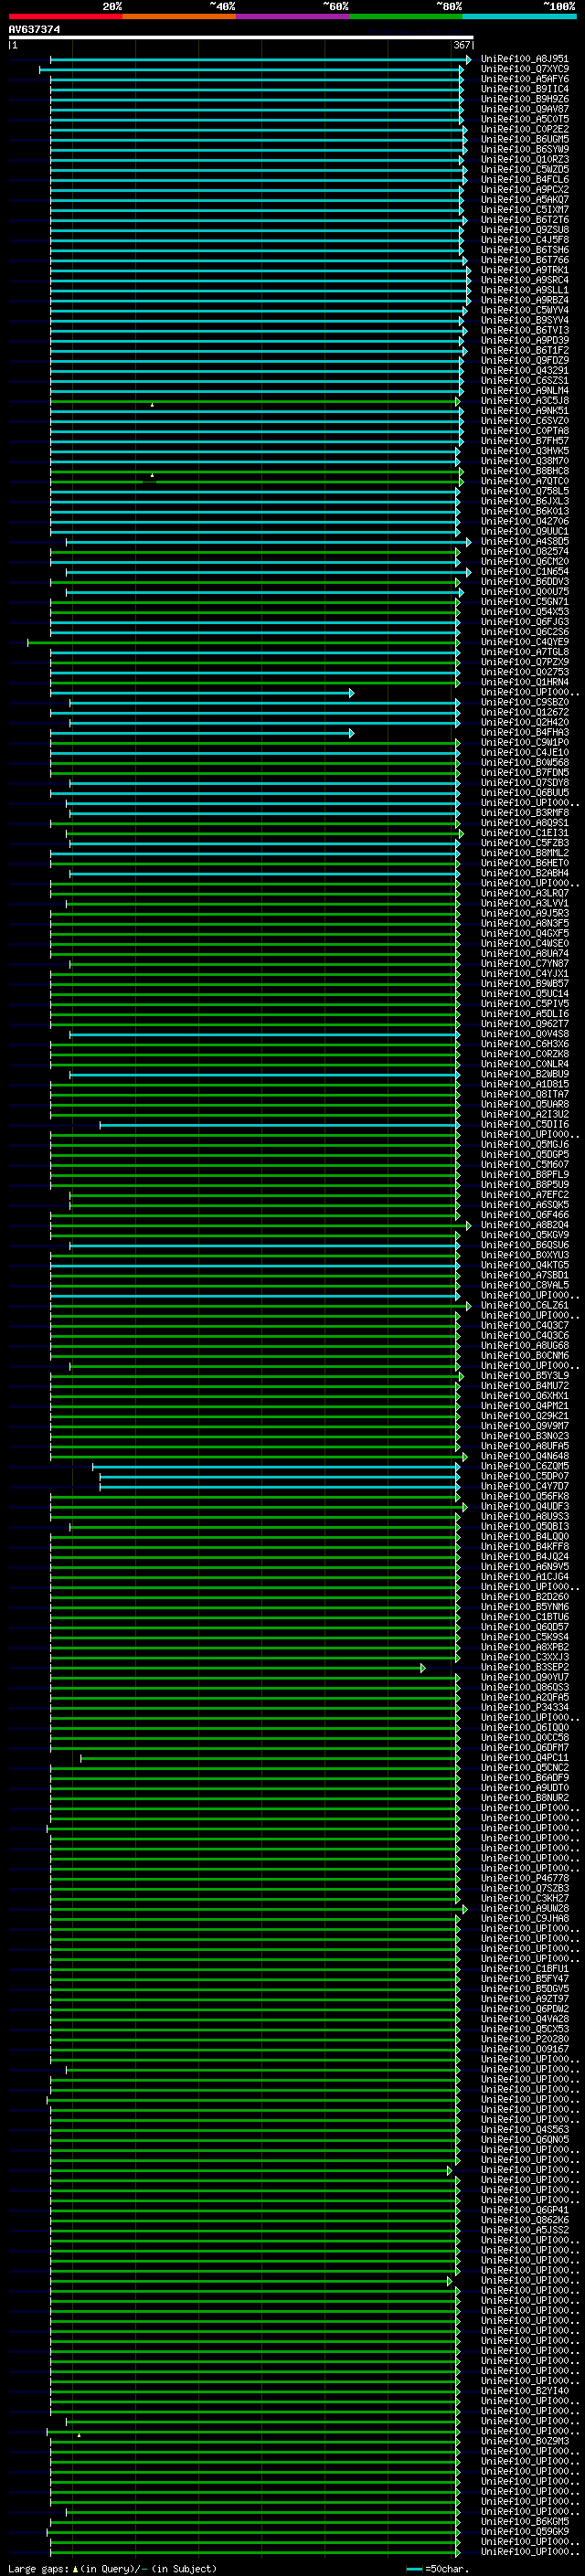585x2576 pixels.
Task: Click the red 20% identity legend segment
Action: point(65,16)
